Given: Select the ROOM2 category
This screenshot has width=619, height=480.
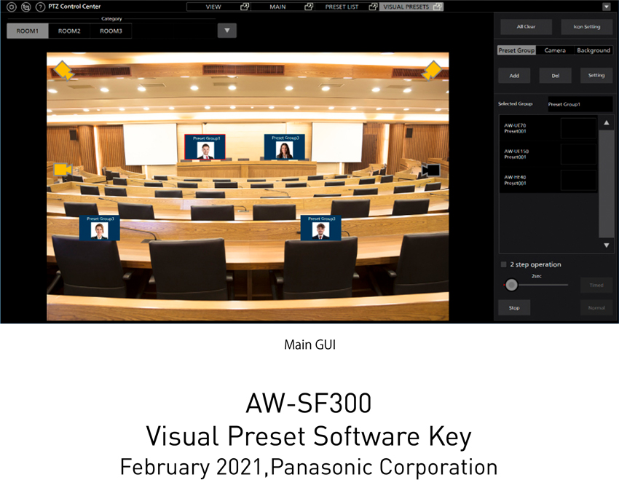Looking at the screenshot, I should (69, 31).
